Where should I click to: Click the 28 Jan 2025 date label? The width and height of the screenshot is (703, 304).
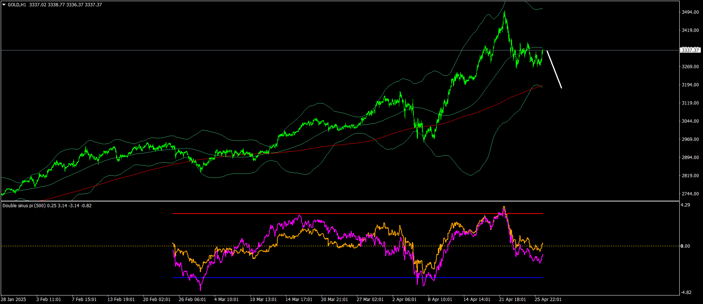[x=13, y=299]
